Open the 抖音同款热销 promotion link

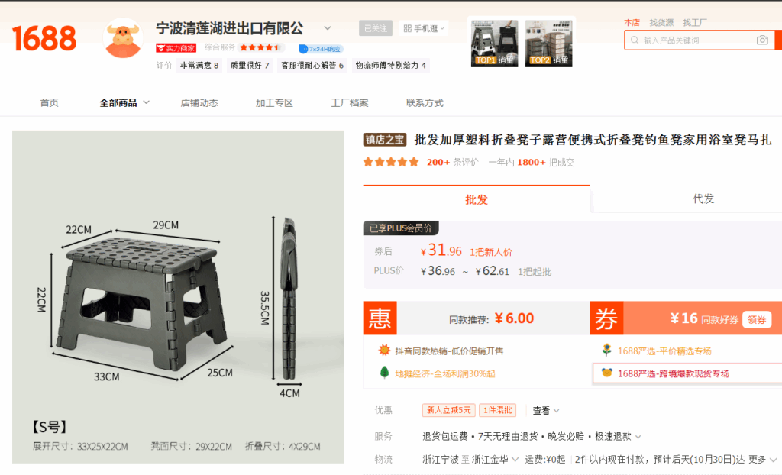[x=449, y=351]
